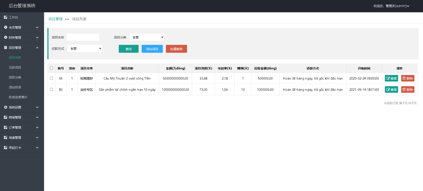The image size is (423, 191).
Task: Click the 后台管理系统 header title
Action: coord(22,6)
